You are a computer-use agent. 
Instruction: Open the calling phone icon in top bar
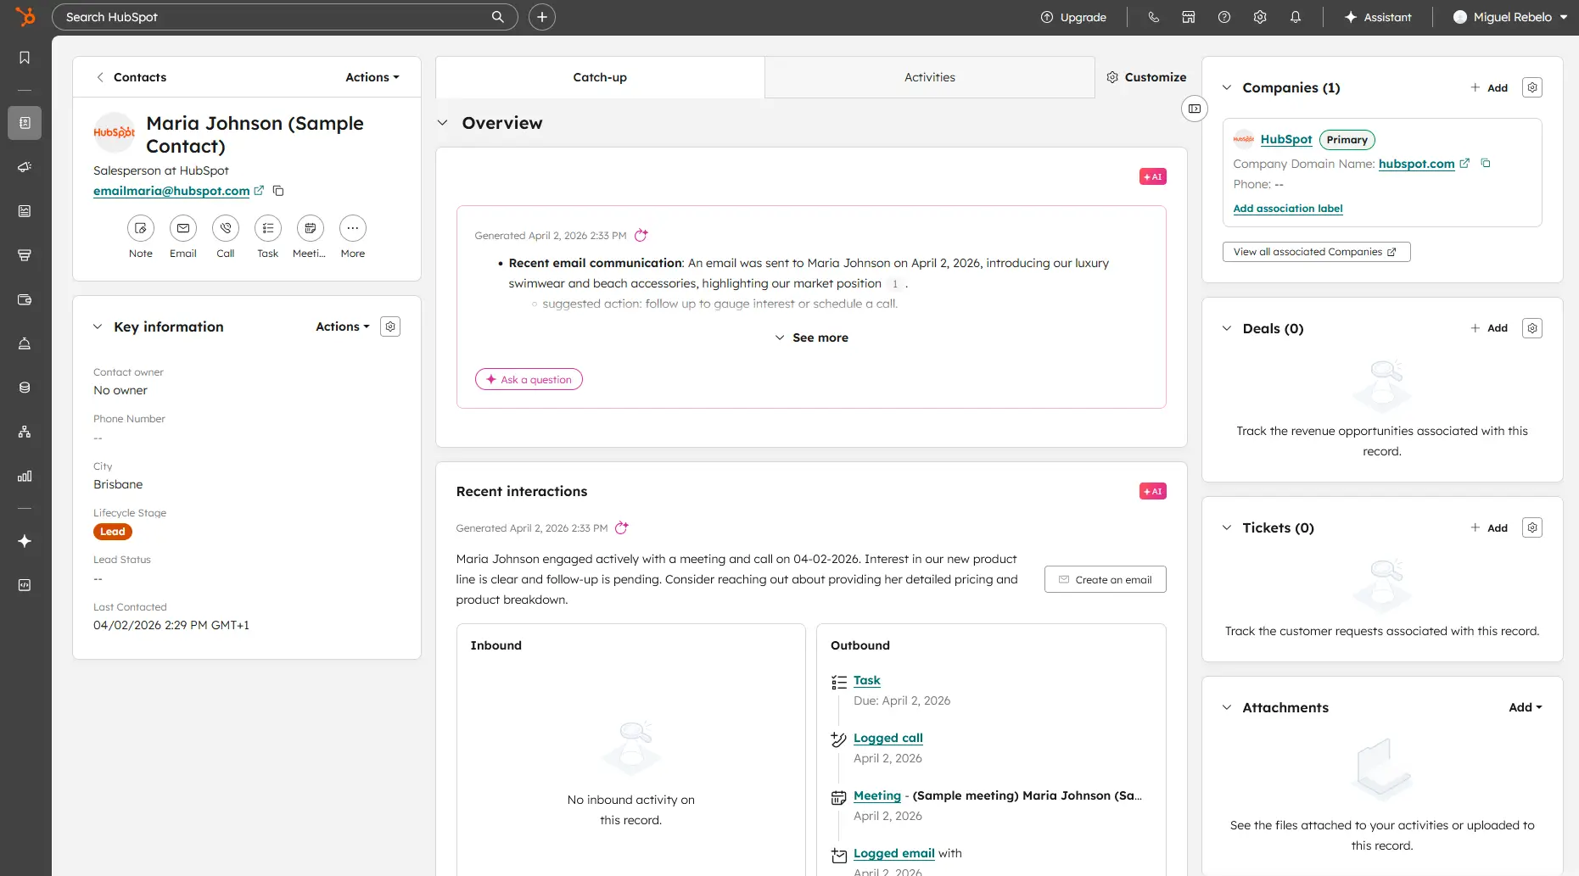coord(1153,17)
